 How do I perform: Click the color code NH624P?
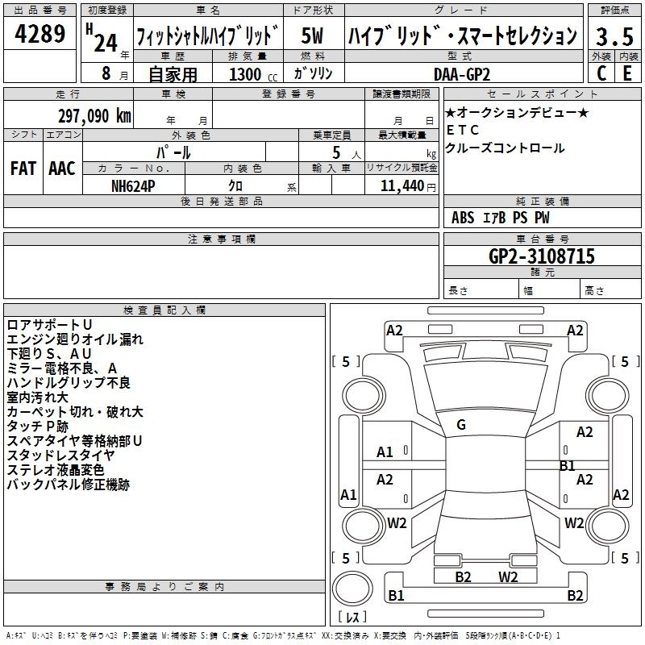point(134,185)
